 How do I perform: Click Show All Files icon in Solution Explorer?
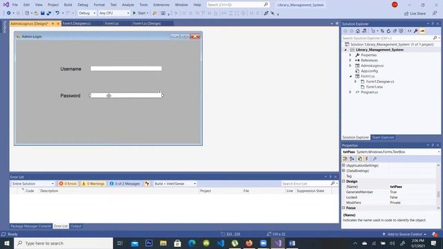coord(401,31)
